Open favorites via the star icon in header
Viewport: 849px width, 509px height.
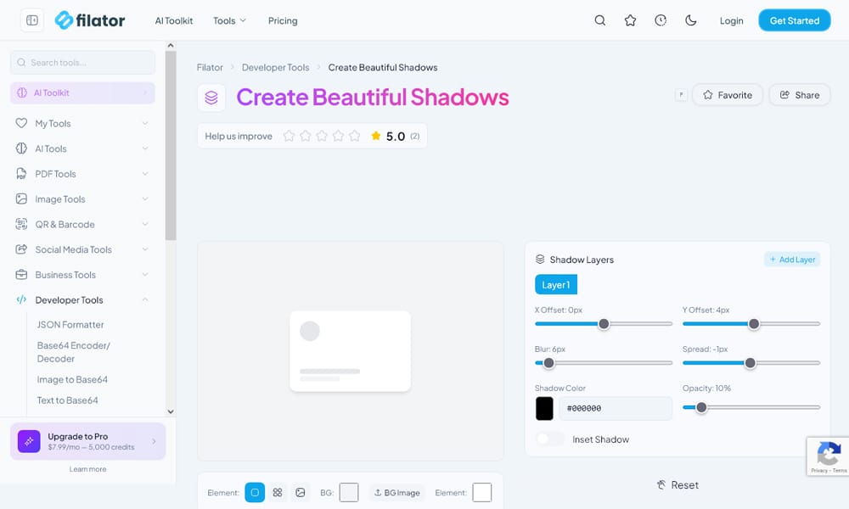630,20
